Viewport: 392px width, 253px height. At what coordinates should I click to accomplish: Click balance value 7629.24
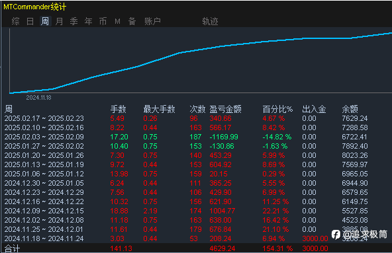(355, 118)
